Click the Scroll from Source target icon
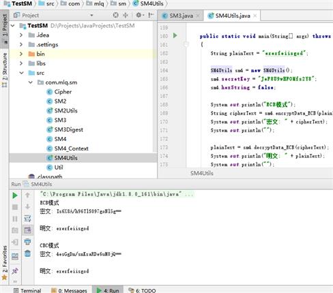The height and width of the screenshot is (293, 333). click(x=116, y=15)
